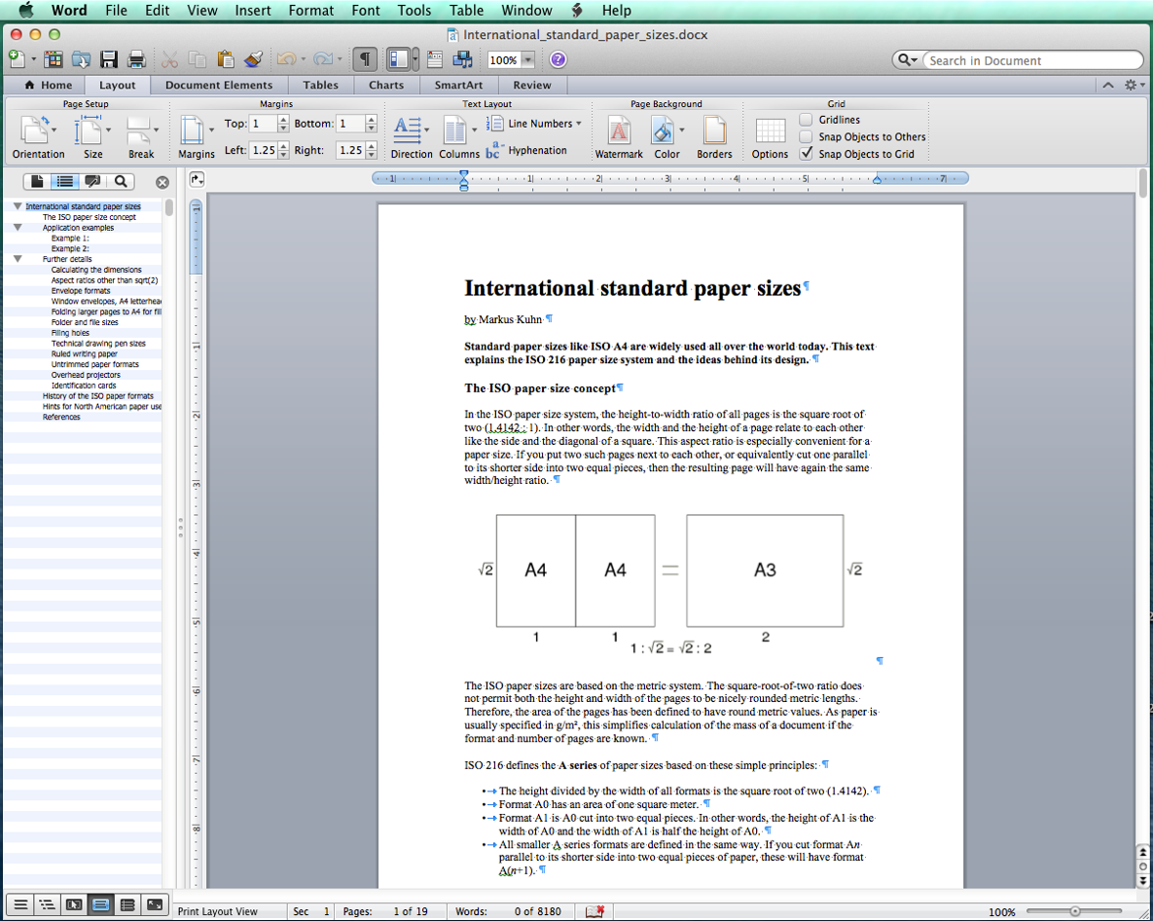The image size is (1153, 921).
Task: Click the zoom slider in status bar
Action: coord(1074,911)
